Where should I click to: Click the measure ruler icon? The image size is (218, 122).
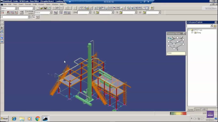91,8
